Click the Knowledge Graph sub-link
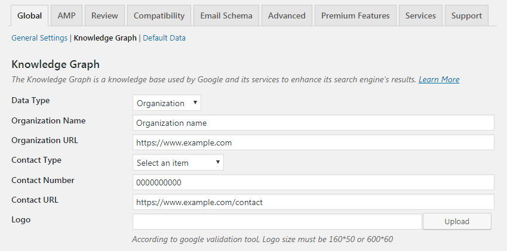 tap(105, 38)
